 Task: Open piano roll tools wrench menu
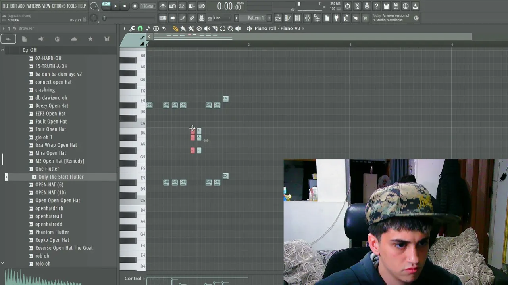(132, 28)
